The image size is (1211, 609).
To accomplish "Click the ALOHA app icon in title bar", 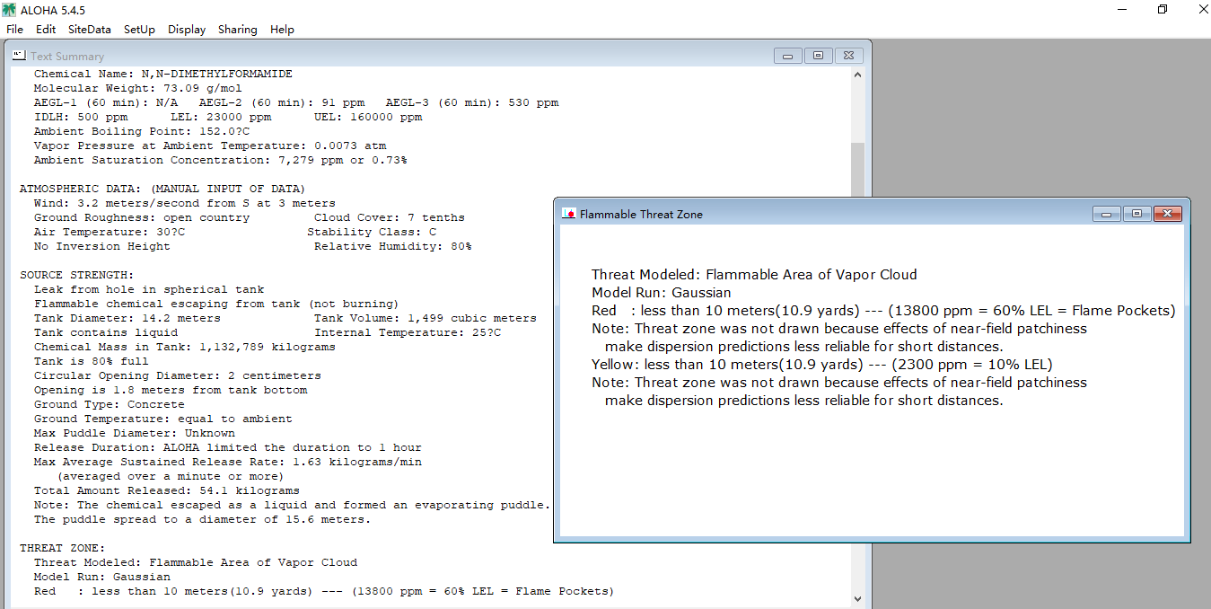I will [x=11, y=9].
